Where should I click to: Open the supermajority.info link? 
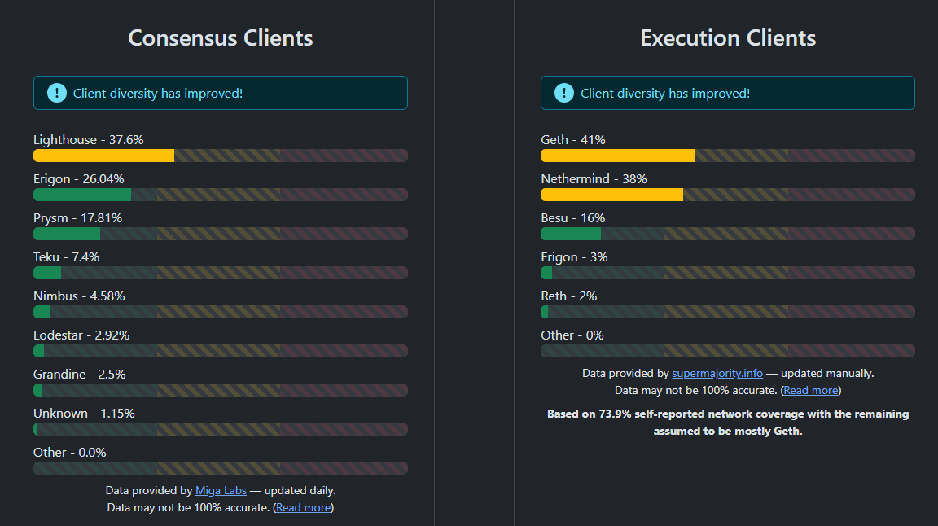[x=717, y=373]
